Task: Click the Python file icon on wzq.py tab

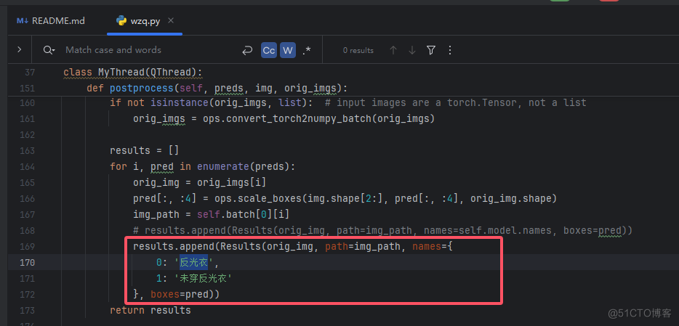Action: [121, 20]
